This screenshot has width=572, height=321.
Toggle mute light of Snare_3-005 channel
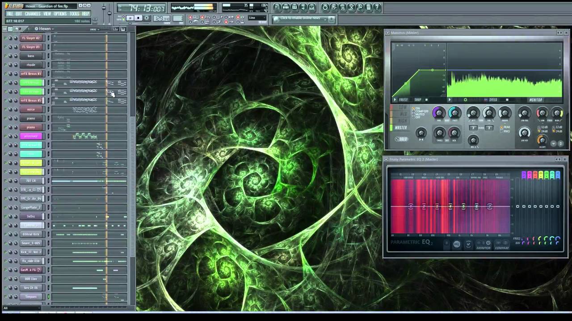5,243
